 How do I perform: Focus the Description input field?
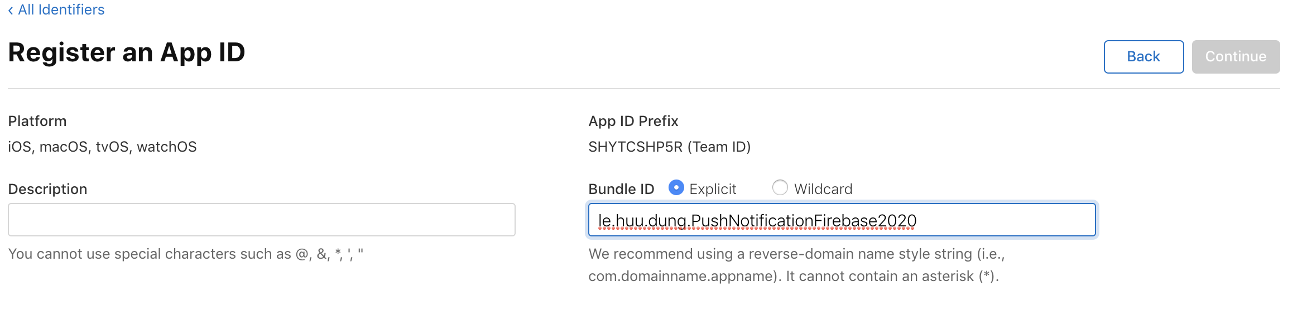click(261, 220)
